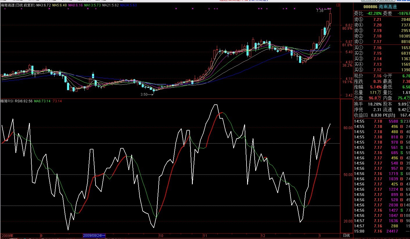Select the 卖① ask price 7.17 row

[382, 42]
